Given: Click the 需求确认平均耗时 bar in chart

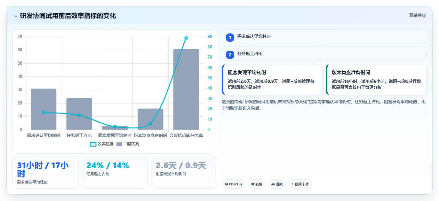Looking at the screenshot, I should (x=44, y=109).
